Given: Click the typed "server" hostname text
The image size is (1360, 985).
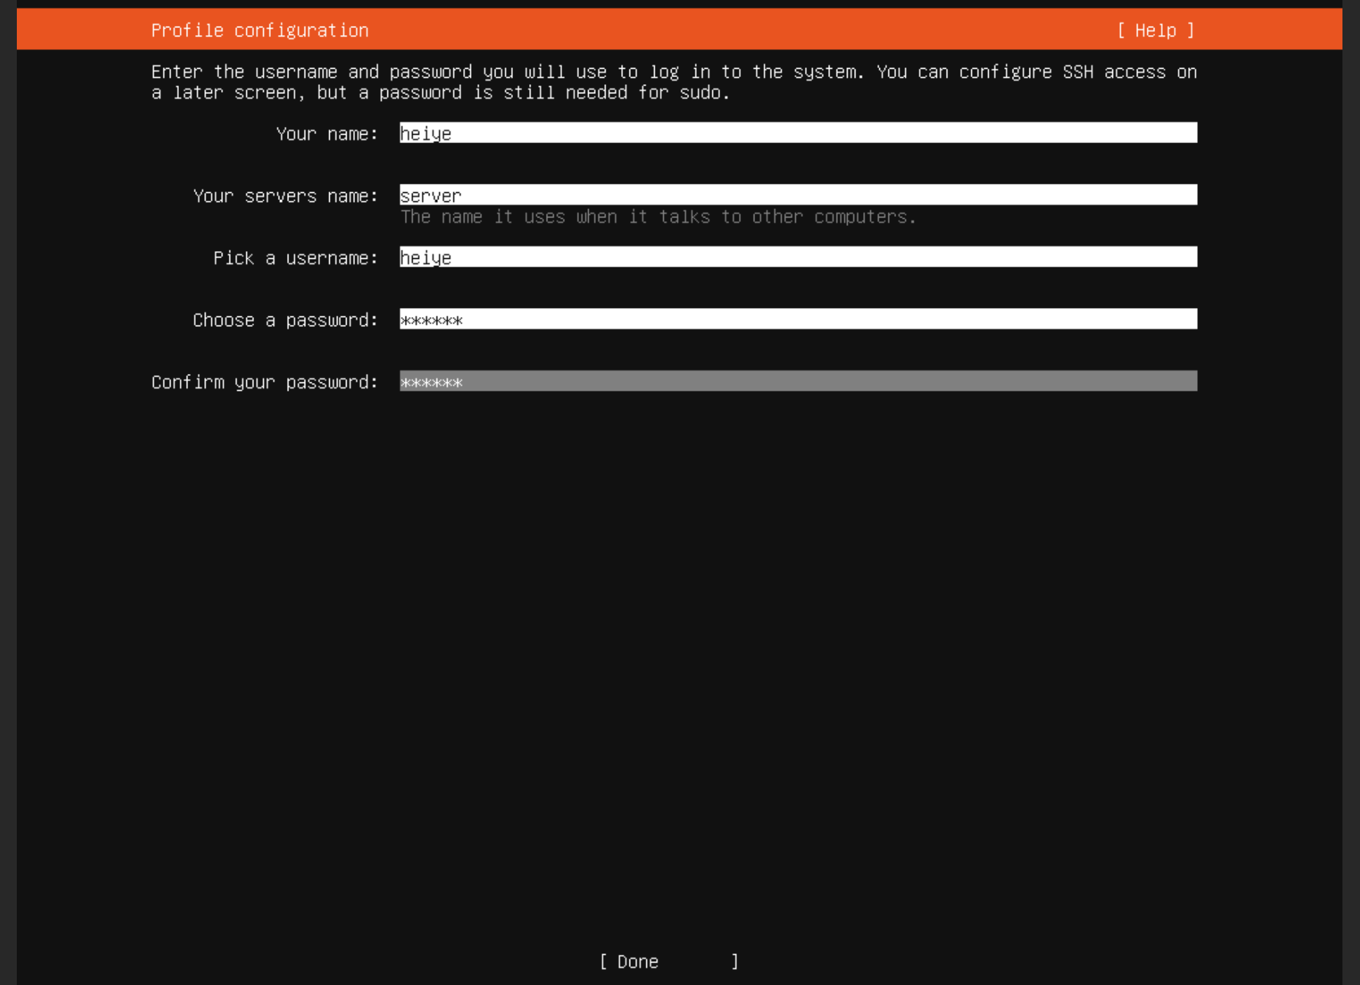Looking at the screenshot, I should pos(430,196).
